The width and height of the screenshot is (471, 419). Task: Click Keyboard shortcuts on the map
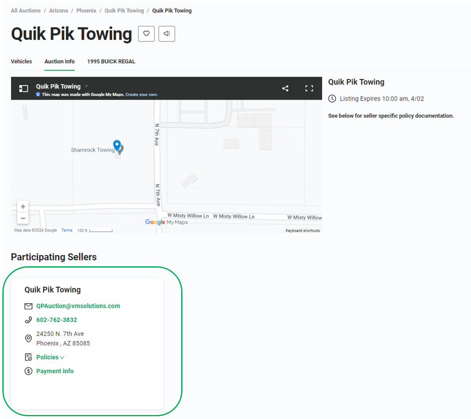[x=303, y=231]
